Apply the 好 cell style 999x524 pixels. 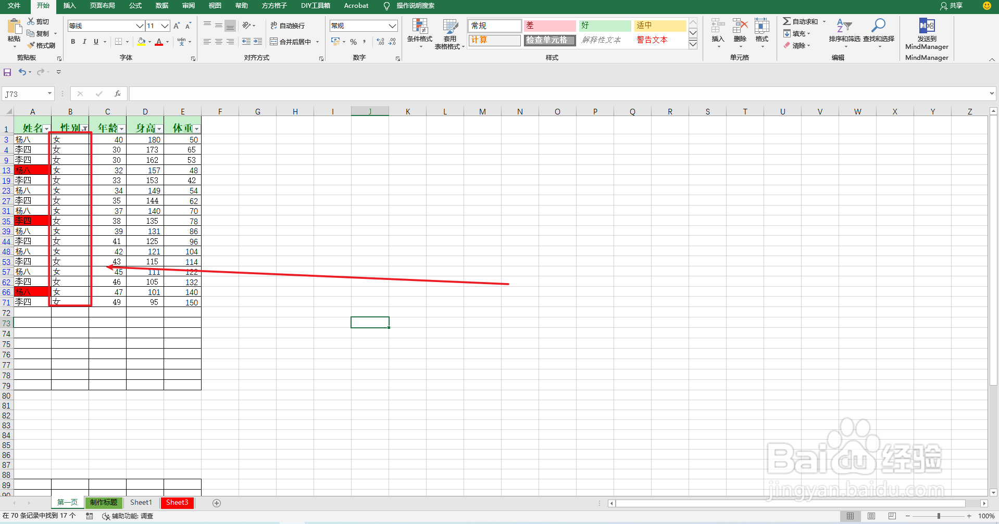coord(605,25)
